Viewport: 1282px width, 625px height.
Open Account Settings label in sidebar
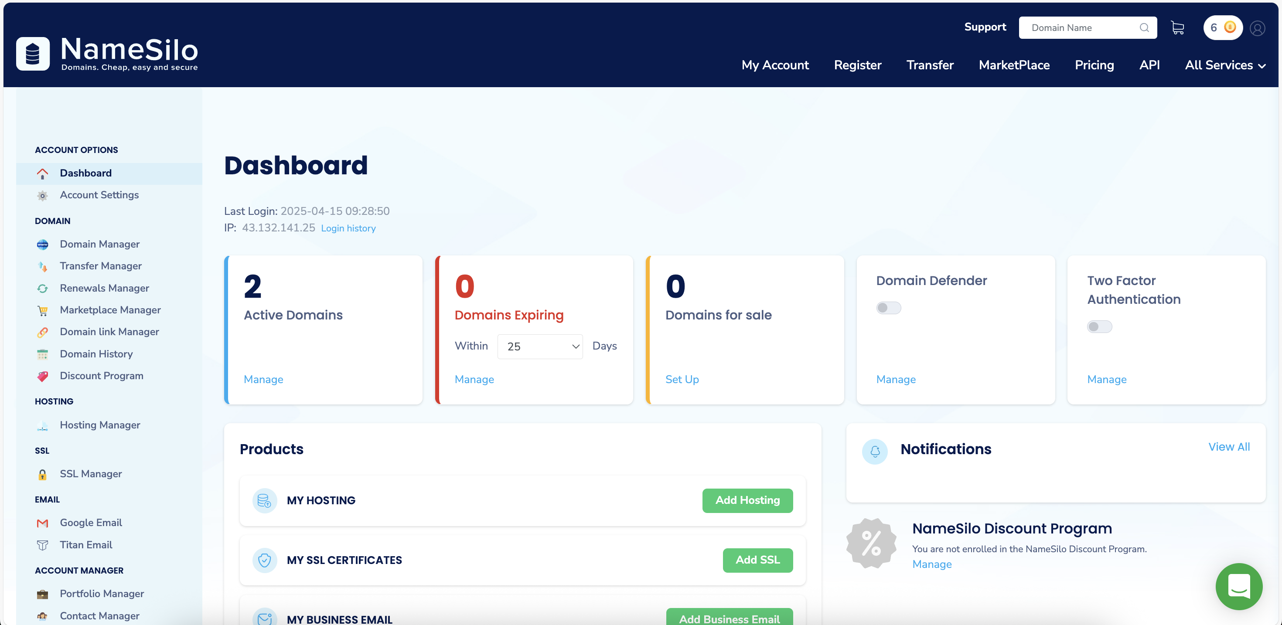99,195
